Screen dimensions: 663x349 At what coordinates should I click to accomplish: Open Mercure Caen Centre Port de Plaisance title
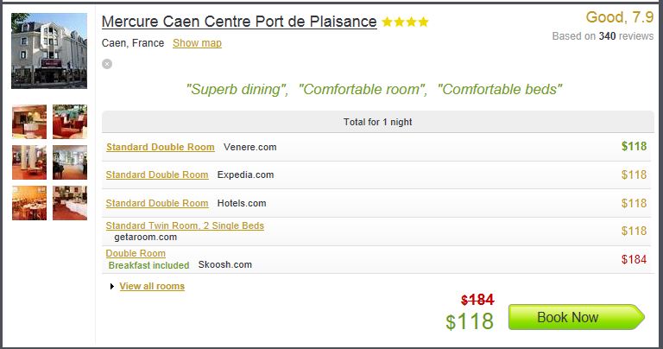239,22
